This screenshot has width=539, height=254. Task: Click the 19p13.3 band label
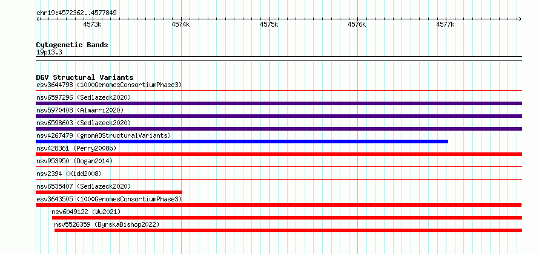tap(49, 52)
